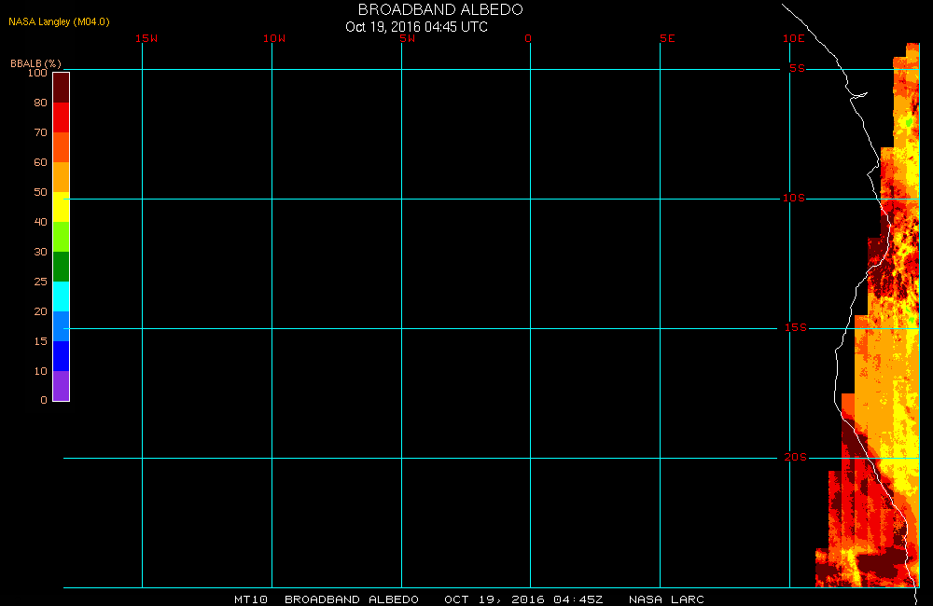This screenshot has height=606, width=933.
Task: Click the BROADBAND ALBEDO title text
Action: pyautogui.click(x=440, y=9)
